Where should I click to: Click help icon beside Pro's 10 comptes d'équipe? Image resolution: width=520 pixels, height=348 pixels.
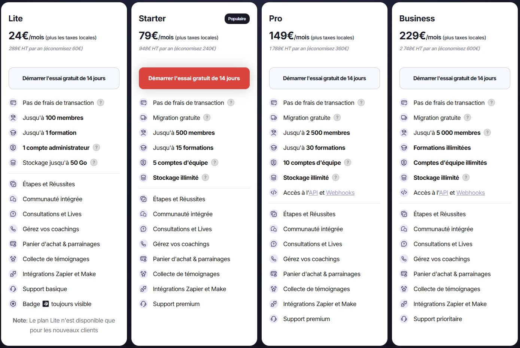[x=348, y=163]
